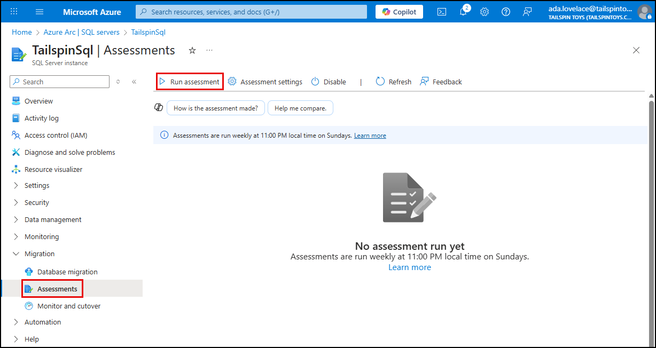Star TailspinSql as a favorite

pos(192,50)
